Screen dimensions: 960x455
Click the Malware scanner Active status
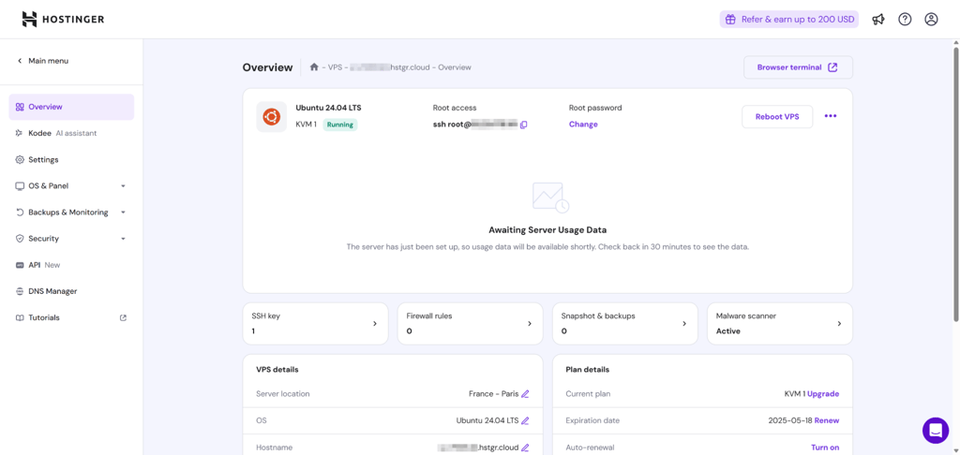tap(727, 331)
